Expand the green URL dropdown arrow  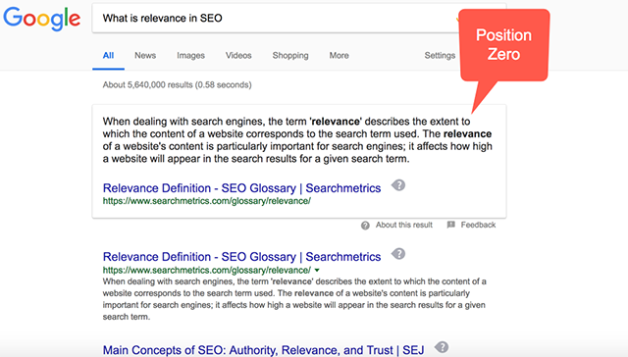(317, 270)
